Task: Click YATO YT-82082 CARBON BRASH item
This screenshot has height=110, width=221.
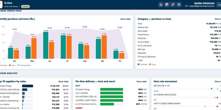Action: point(167,104)
